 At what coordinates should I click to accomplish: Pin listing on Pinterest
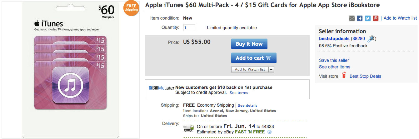tap(375, 18)
